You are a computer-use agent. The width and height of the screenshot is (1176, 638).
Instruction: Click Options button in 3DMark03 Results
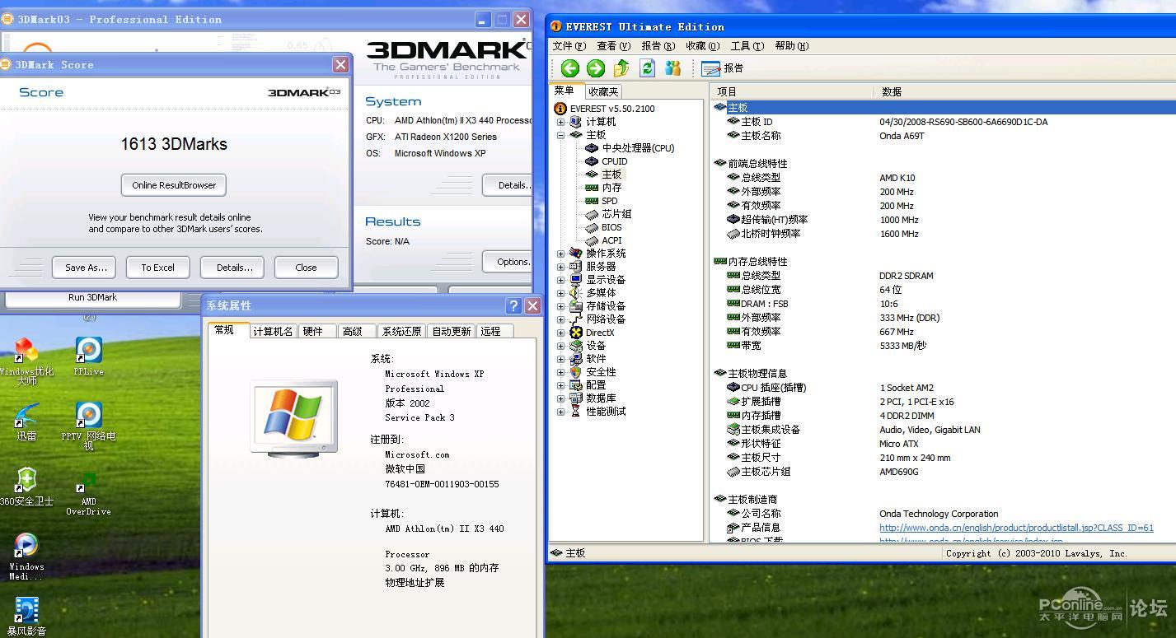[508, 262]
